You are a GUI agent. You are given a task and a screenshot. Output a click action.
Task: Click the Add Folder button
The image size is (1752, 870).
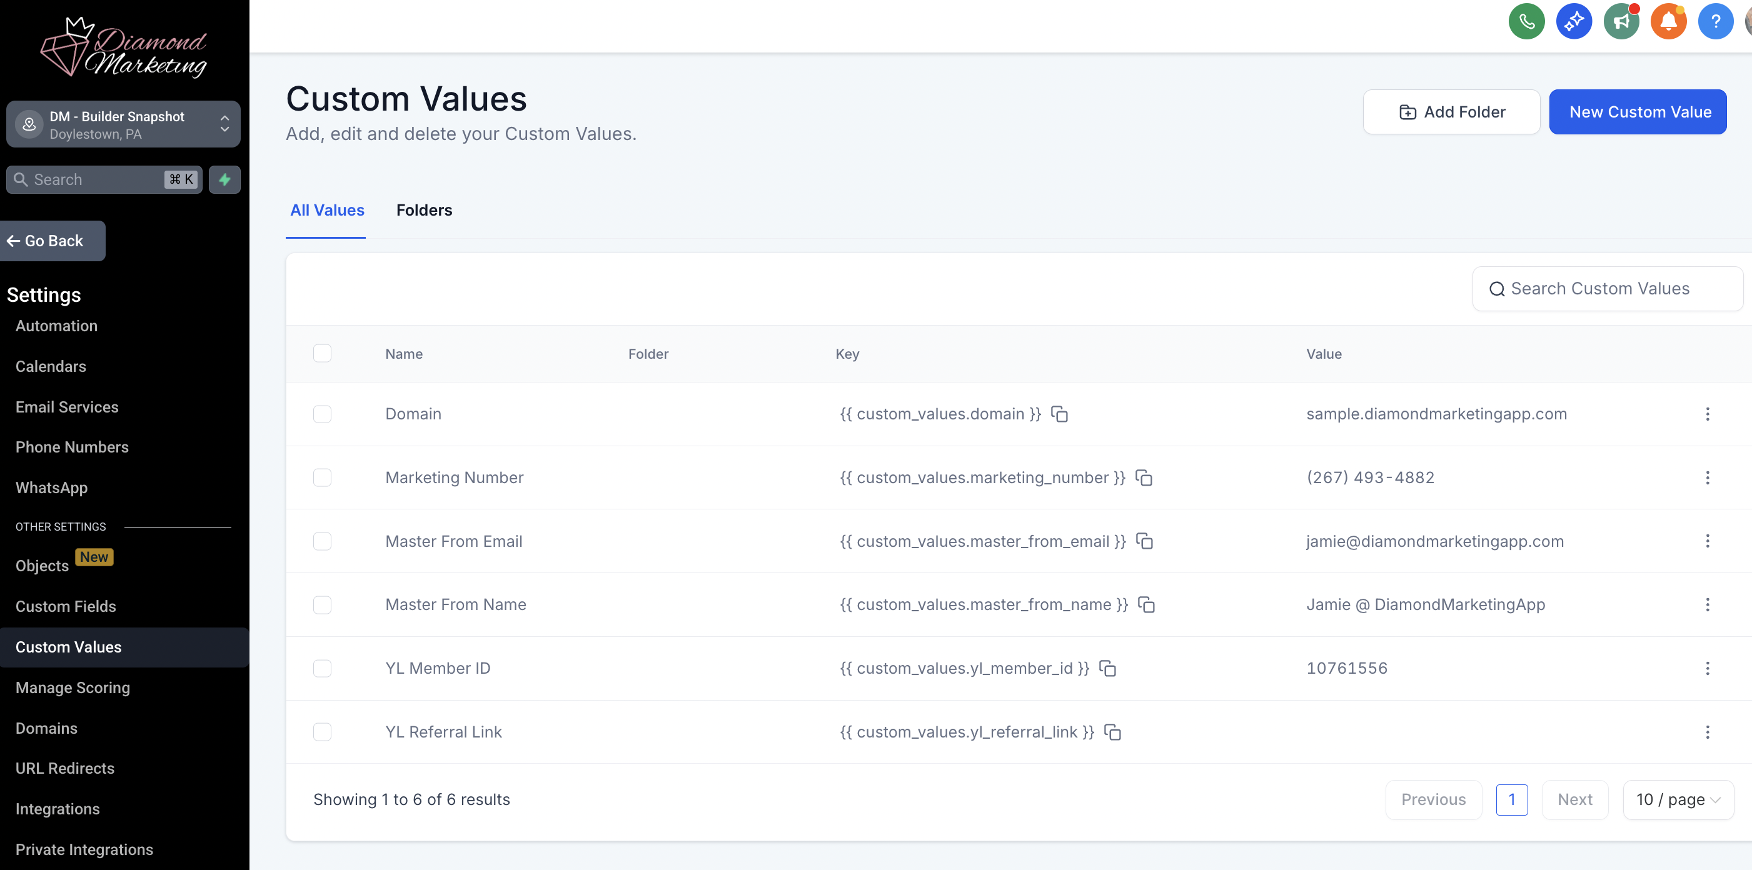coord(1451,112)
